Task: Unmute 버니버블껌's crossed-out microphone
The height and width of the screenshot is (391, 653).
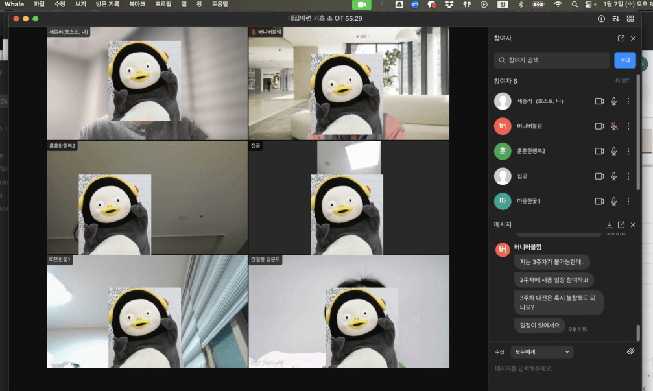Action: (x=613, y=126)
